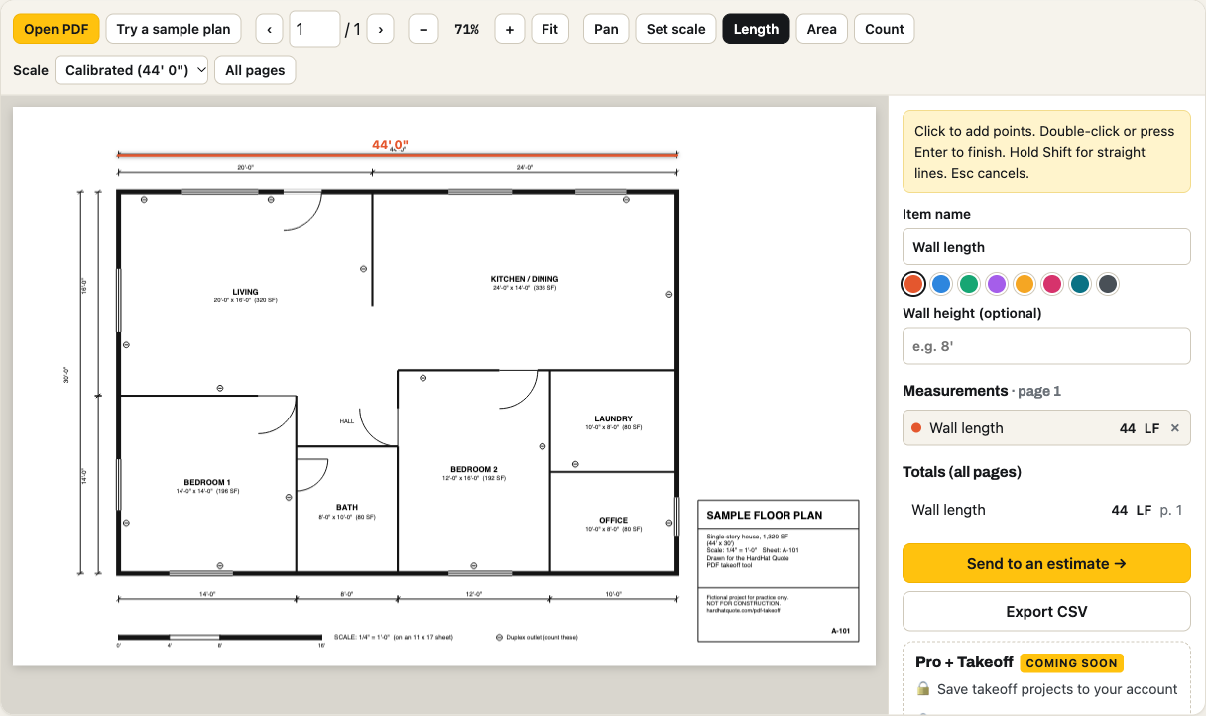Choose the dark gray color swatch
Image resolution: width=1206 pixels, height=716 pixels.
pos(1108,284)
